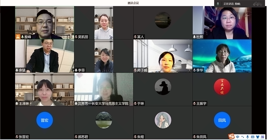Viewport: 267px width, 140px height.
Task: Start voice input from Sogou toolbar
Action: (x=247, y=137)
